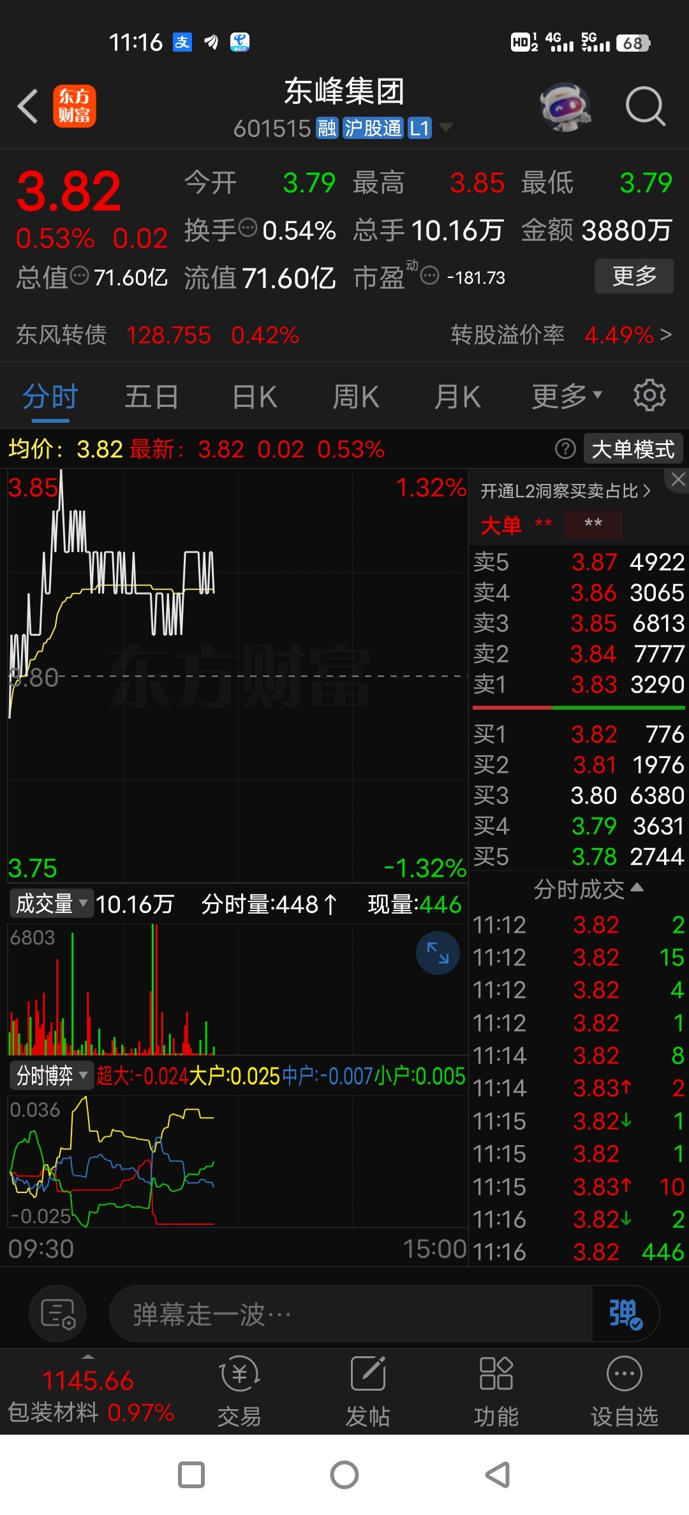Tap the 设自选 watchlist icon

[x=624, y=1392]
